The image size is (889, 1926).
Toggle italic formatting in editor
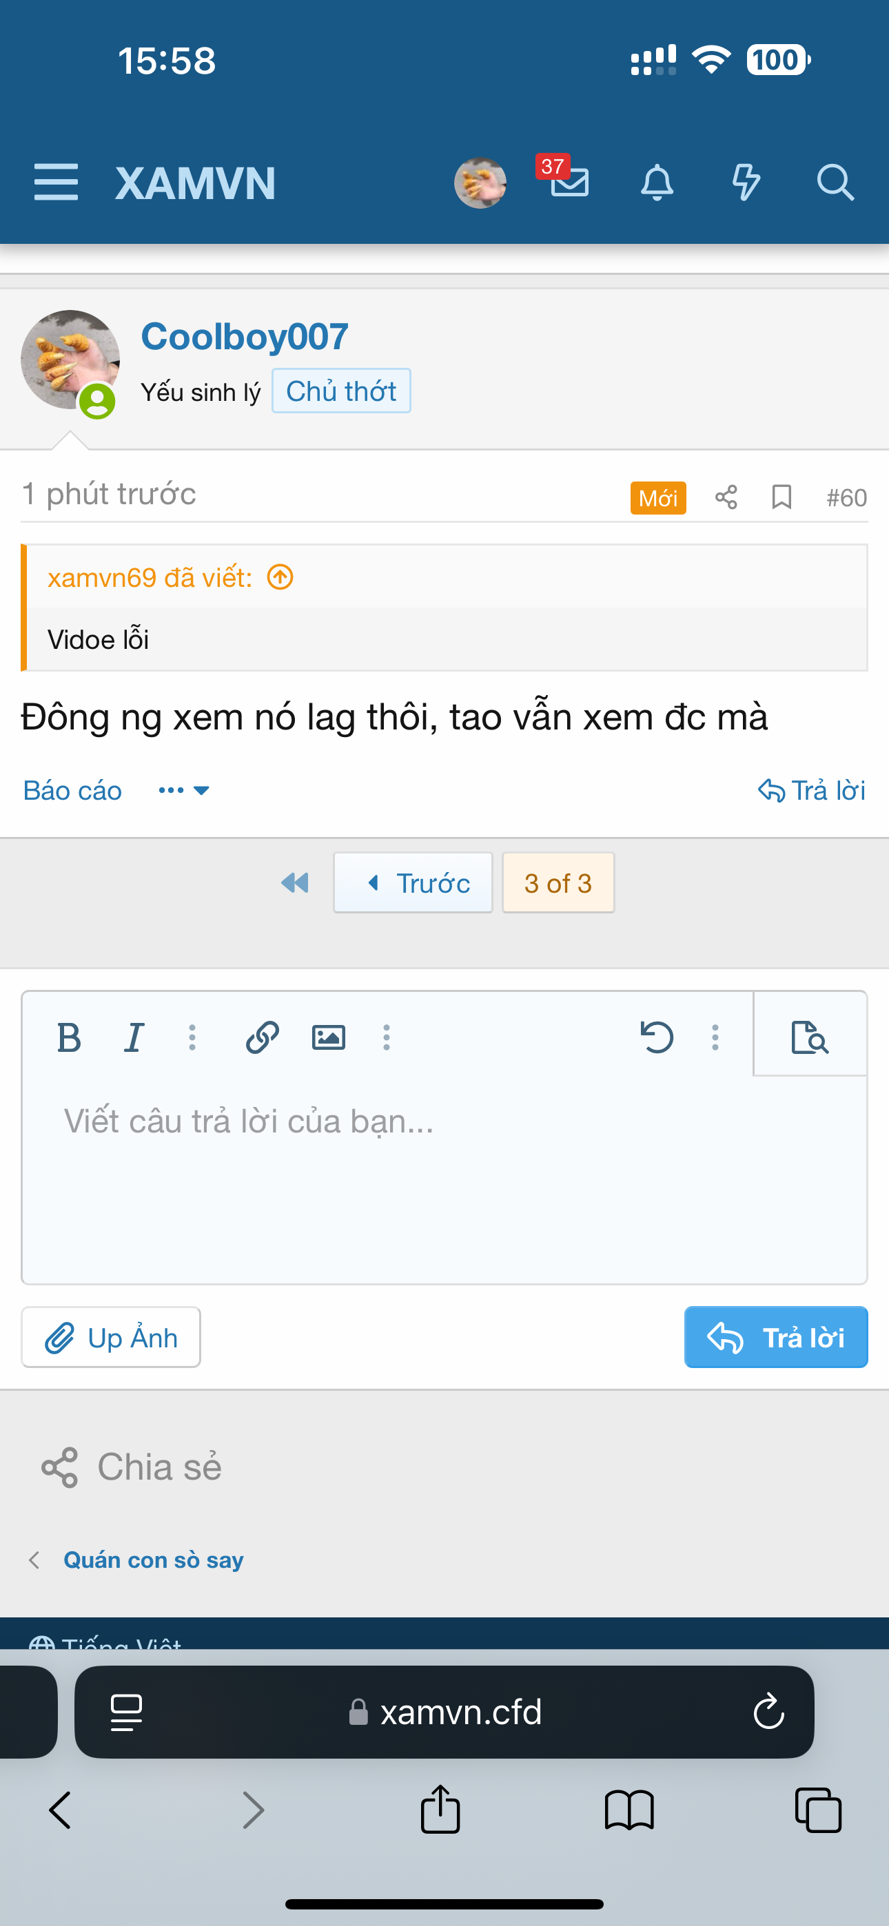coord(134,1037)
